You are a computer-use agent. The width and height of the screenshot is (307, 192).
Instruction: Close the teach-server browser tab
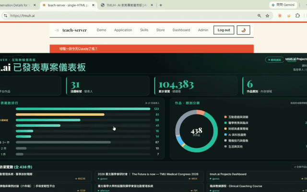pyautogui.click(x=93, y=5)
